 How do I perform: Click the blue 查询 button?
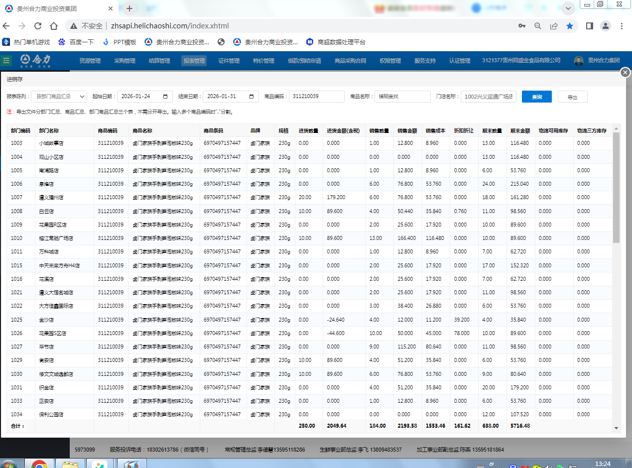pyautogui.click(x=536, y=97)
